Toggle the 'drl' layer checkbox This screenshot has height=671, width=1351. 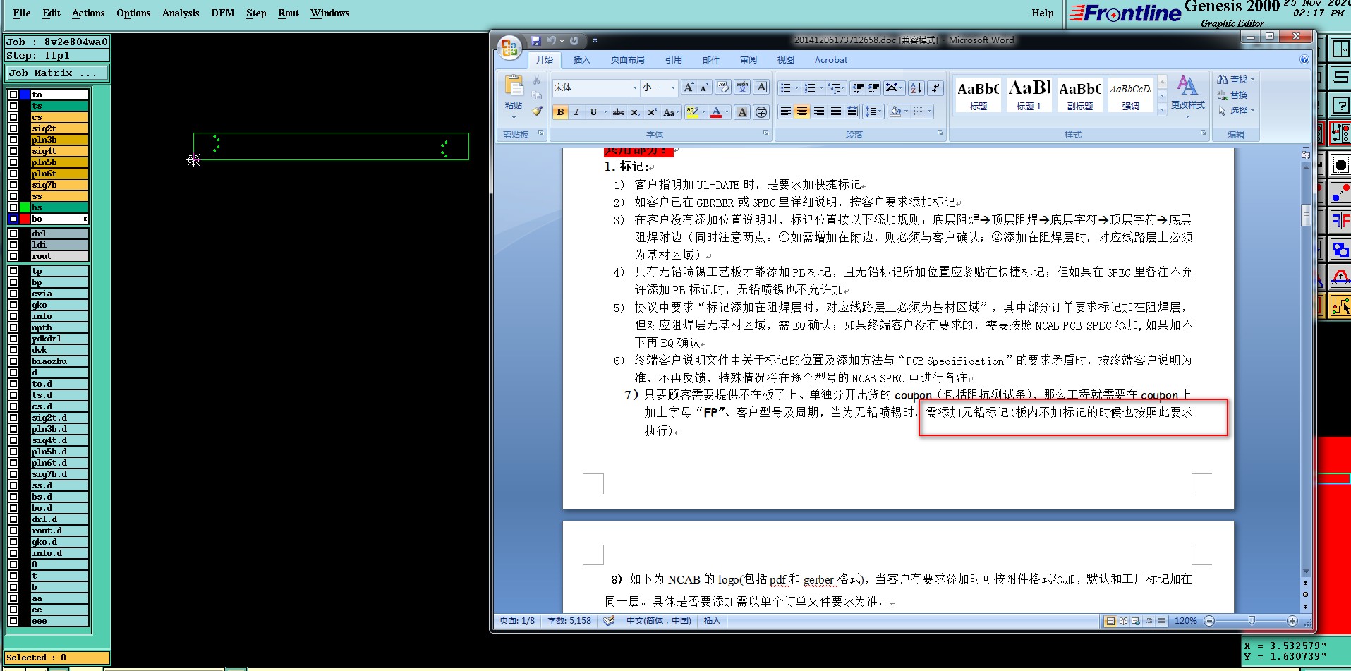(x=13, y=234)
